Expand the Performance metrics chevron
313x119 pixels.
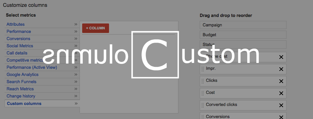coord(76,31)
